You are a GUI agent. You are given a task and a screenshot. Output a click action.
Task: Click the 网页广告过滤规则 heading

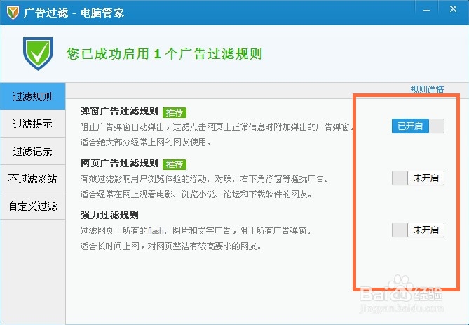(x=119, y=164)
